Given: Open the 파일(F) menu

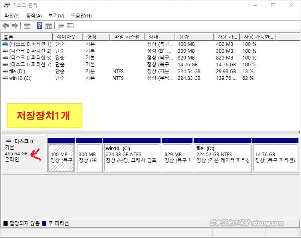Looking at the screenshot, I should coord(12,16).
